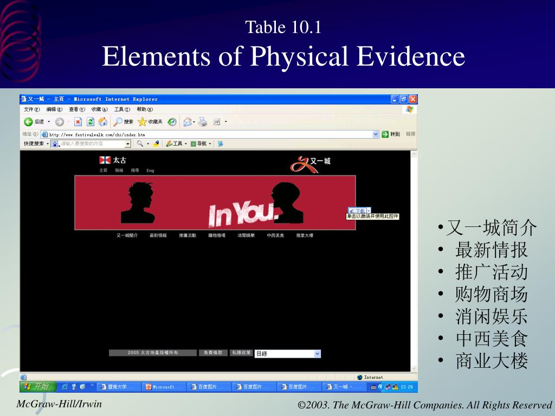The height and width of the screenshot is (416, 555).
Task: Click the green 转到 Go button
Action: (391, 134)
